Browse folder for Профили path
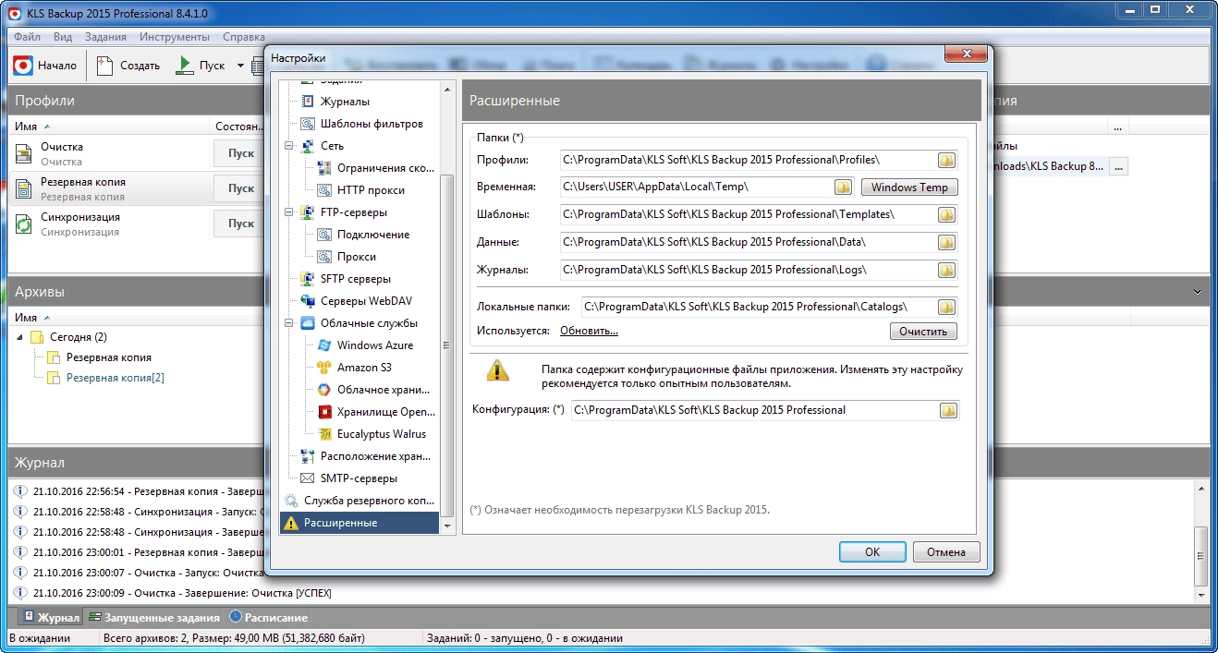This screenshot has height=653, width=1218. click(947, 160)
